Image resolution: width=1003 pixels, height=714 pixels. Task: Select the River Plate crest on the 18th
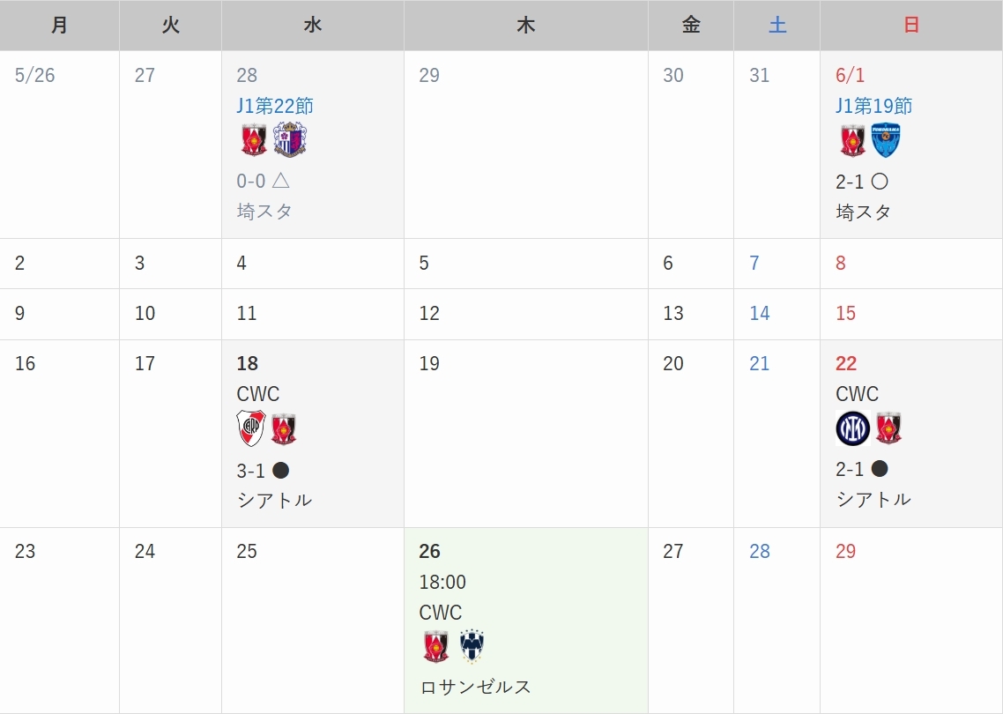(x=251, y=428)
